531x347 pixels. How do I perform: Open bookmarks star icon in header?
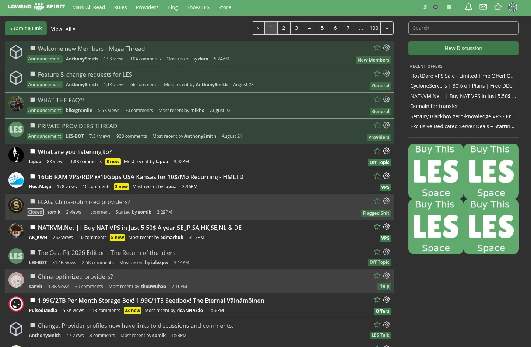click(x=498, y=7)
